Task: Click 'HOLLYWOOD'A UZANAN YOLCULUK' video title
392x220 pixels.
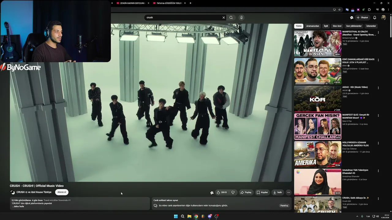Action: (x=356, y=144)
